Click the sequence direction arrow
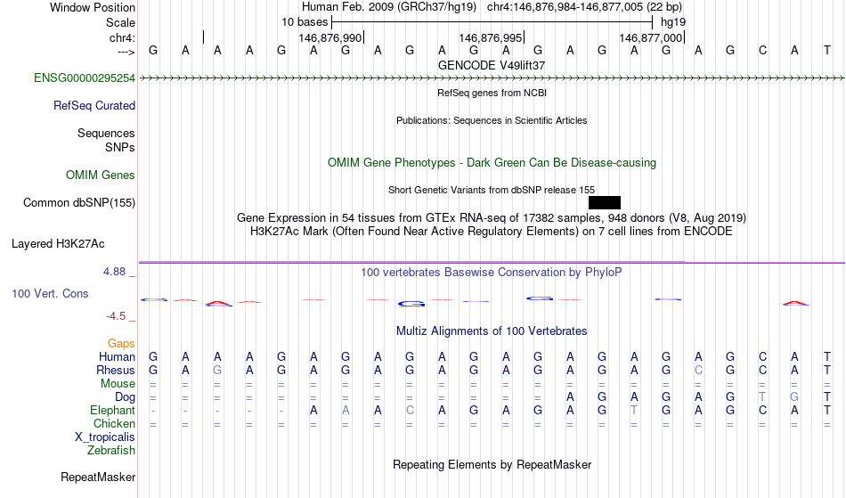The height and width of the screenshot is (498, 846). 126,53
